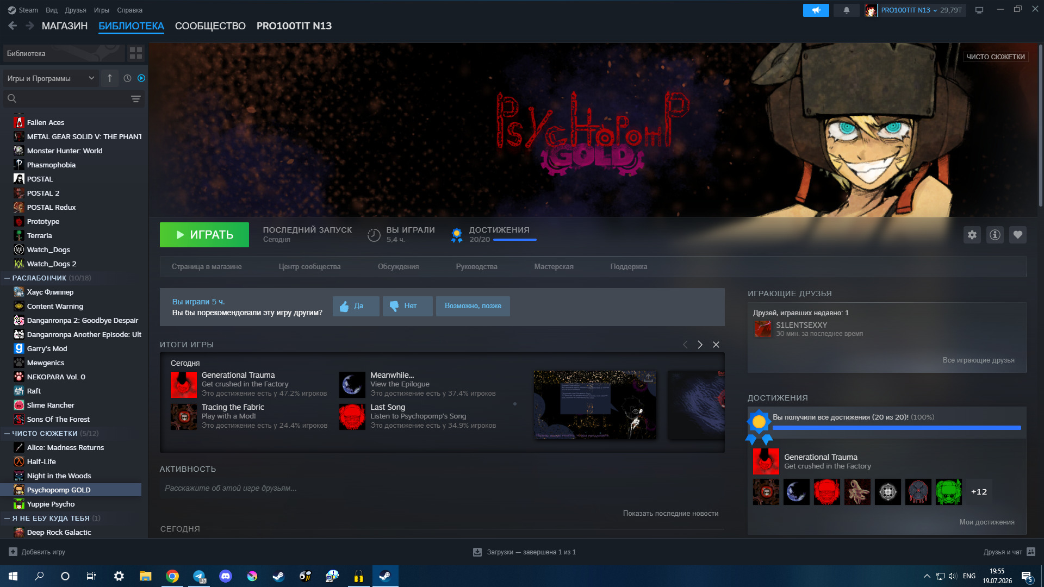Open Friends and chat icon

[x=1031, y=552]
